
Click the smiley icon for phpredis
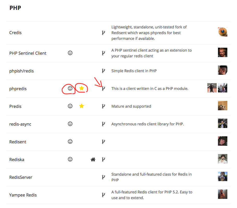pyautogui.click(x=70, y=88)
